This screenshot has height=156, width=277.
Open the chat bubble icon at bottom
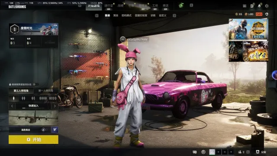195,152
